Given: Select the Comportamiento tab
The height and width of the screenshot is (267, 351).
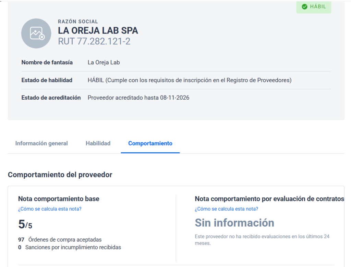Looking at the screenshot, I should point(150,143).
